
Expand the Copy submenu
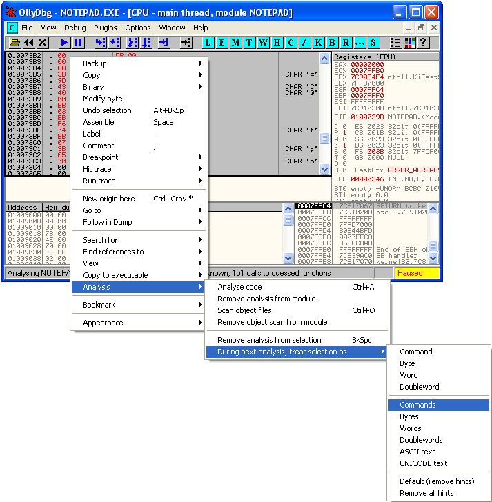pos(139,75)
